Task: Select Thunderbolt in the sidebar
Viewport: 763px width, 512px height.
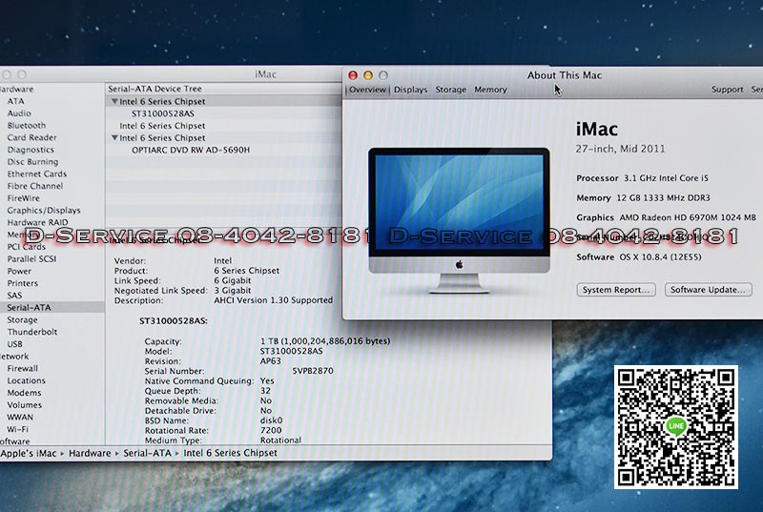Action: coord(32,332)
